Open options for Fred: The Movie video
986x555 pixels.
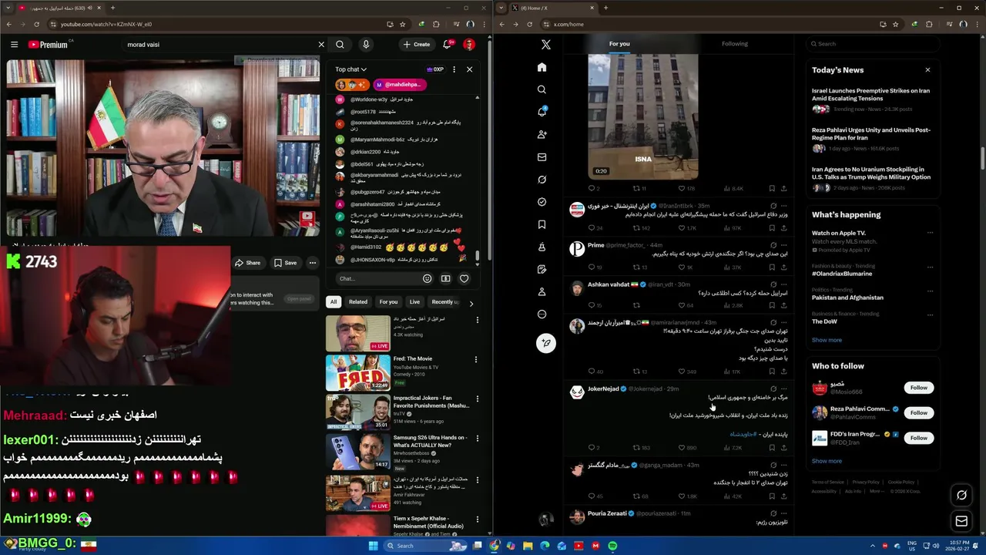476,359
